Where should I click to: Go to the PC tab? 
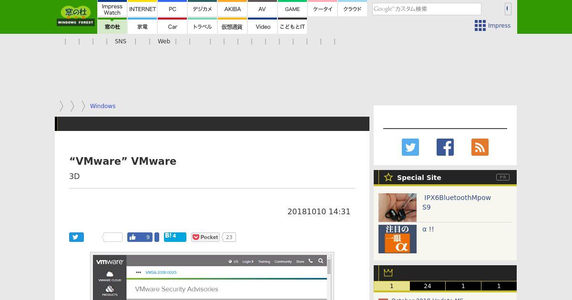coord(173,9)
